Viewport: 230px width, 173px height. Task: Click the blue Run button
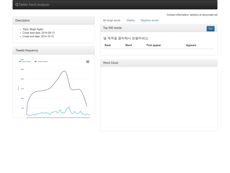(210, 29)
